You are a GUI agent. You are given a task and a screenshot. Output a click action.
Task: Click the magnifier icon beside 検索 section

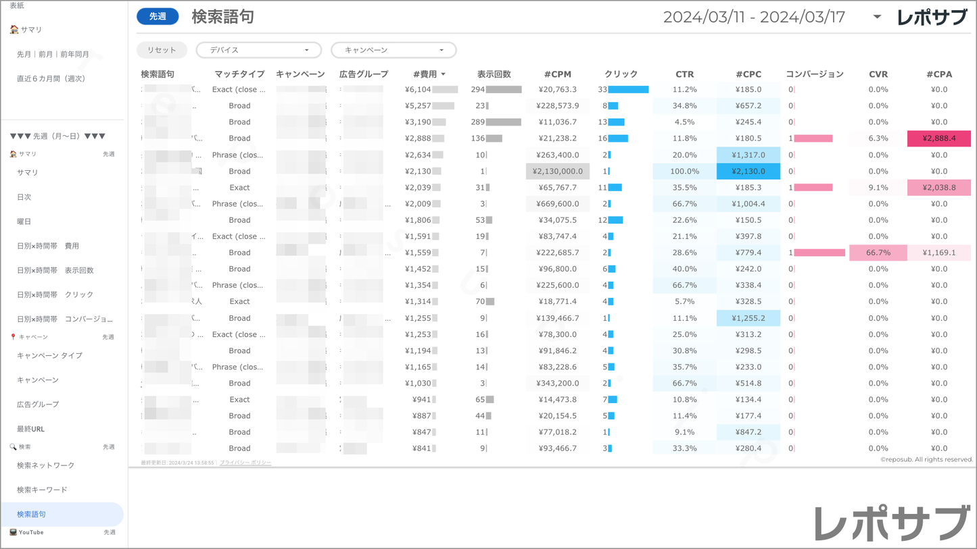click(13, 447)
